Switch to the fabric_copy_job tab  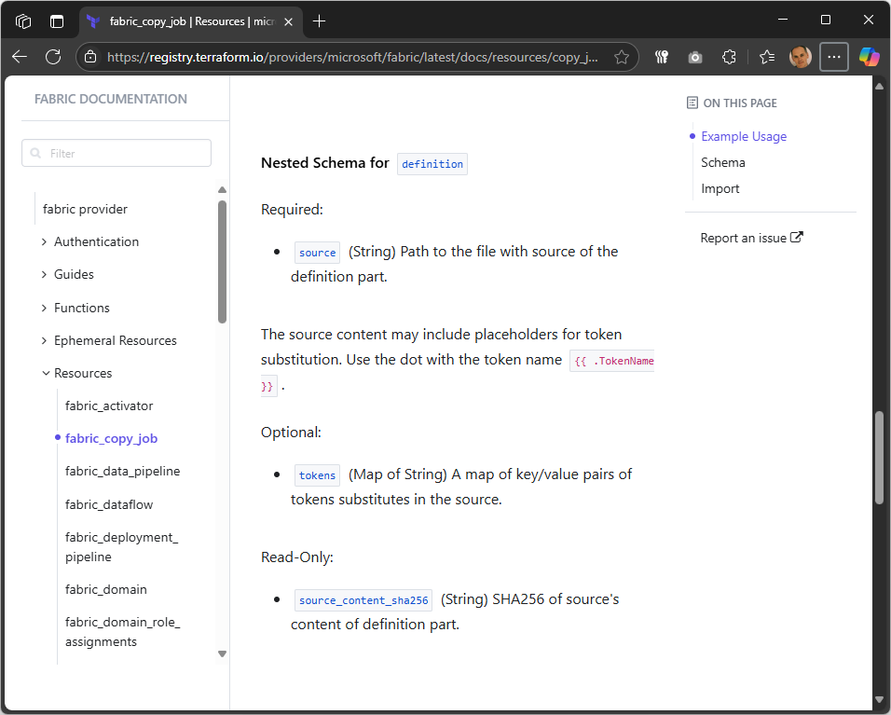click(186, 21)
